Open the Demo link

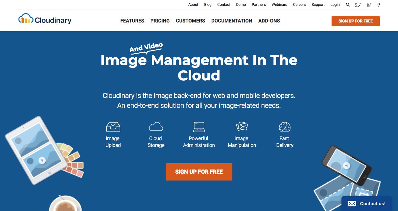pos(241,5)
